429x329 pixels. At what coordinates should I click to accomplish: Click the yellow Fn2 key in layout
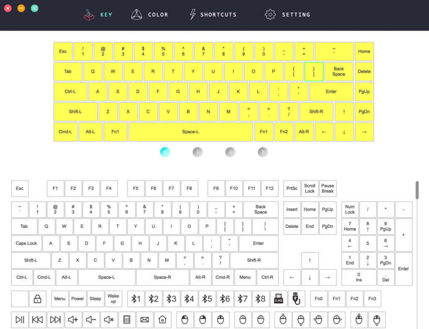[284, 132]
